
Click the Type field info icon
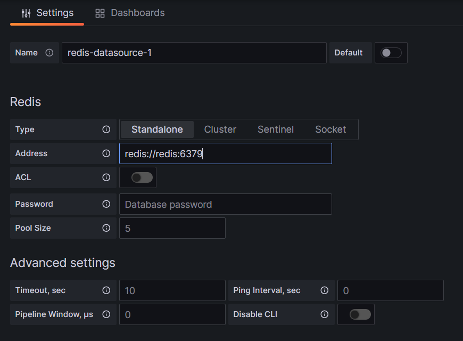[x=106, y=129]
